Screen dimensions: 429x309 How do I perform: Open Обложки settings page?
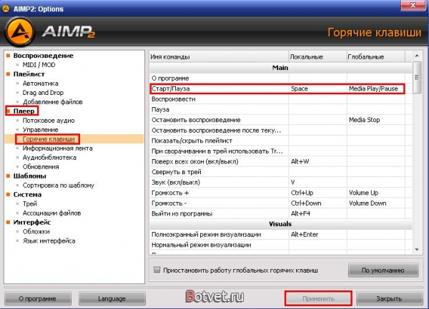click(x=36, y=231)
